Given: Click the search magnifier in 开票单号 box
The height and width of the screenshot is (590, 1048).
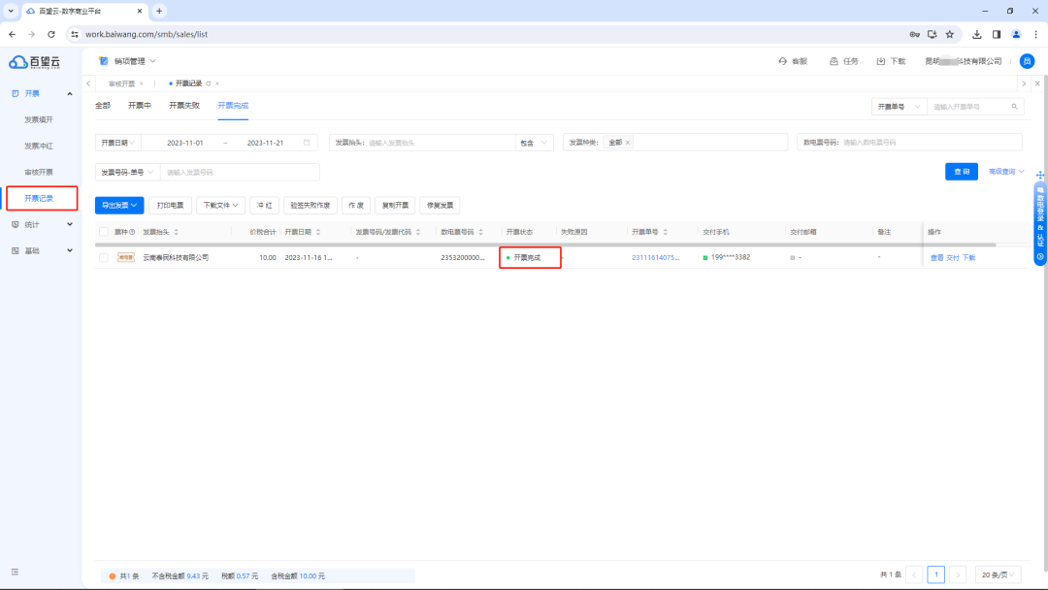Looking at the screenshot, I should click(x=1015, y=106).
